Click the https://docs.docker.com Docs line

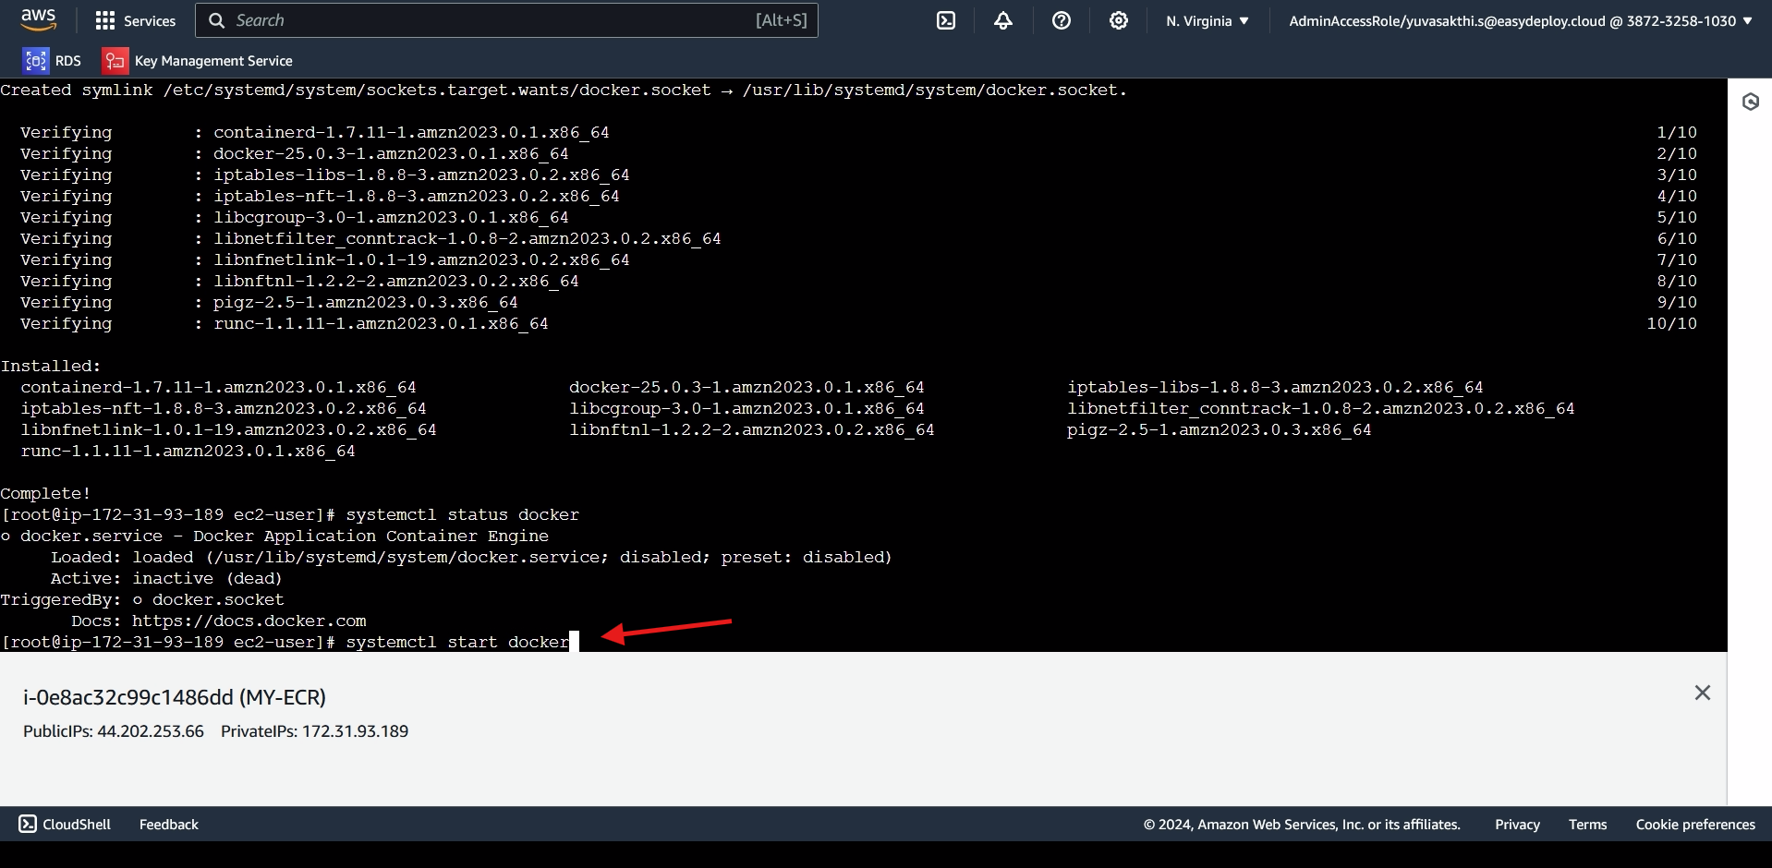click(x=219, y=621)
